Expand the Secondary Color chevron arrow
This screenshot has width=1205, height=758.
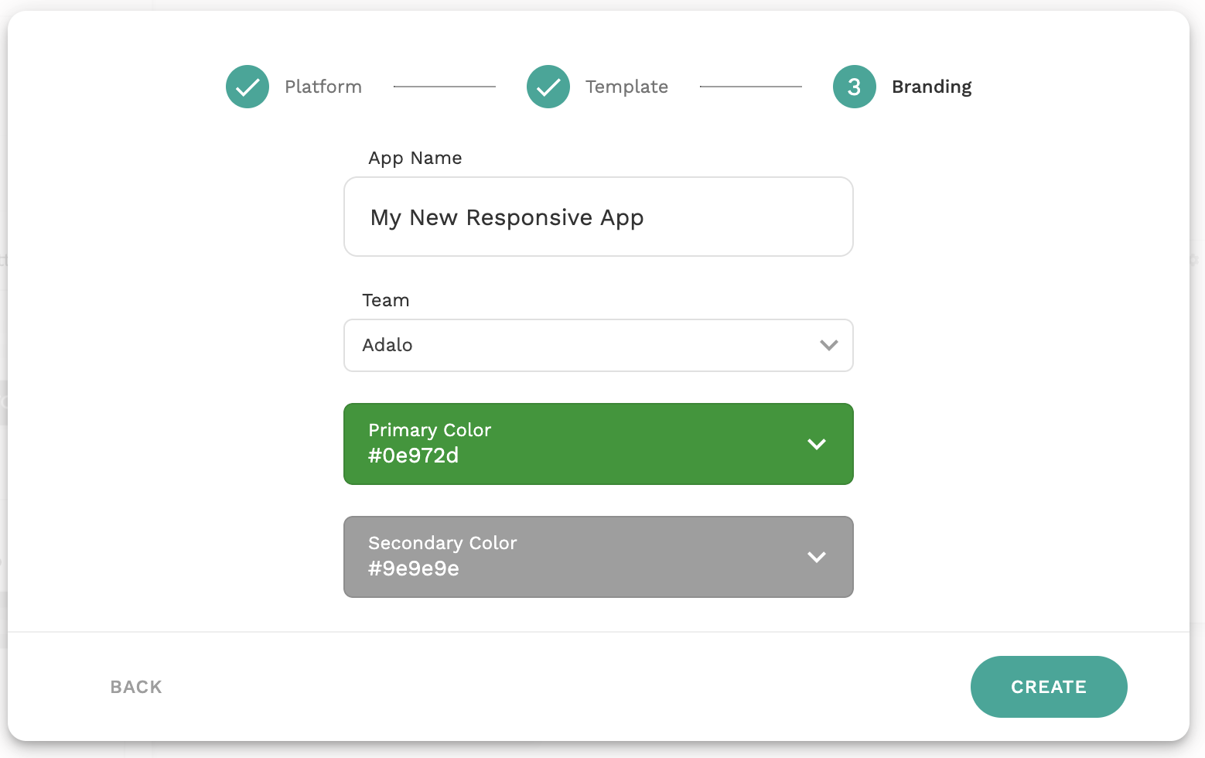click(816, 557)
